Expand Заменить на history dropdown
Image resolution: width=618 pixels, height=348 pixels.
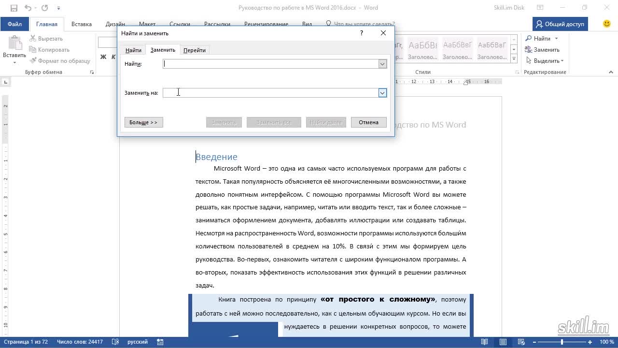[x=382, y=93]
